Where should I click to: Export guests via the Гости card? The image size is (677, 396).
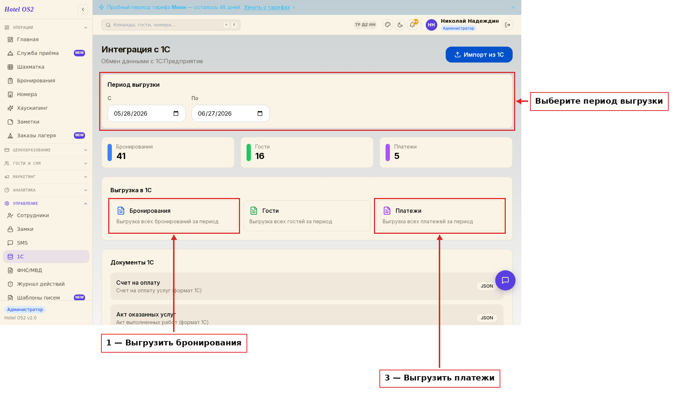(x=307, y=216)
